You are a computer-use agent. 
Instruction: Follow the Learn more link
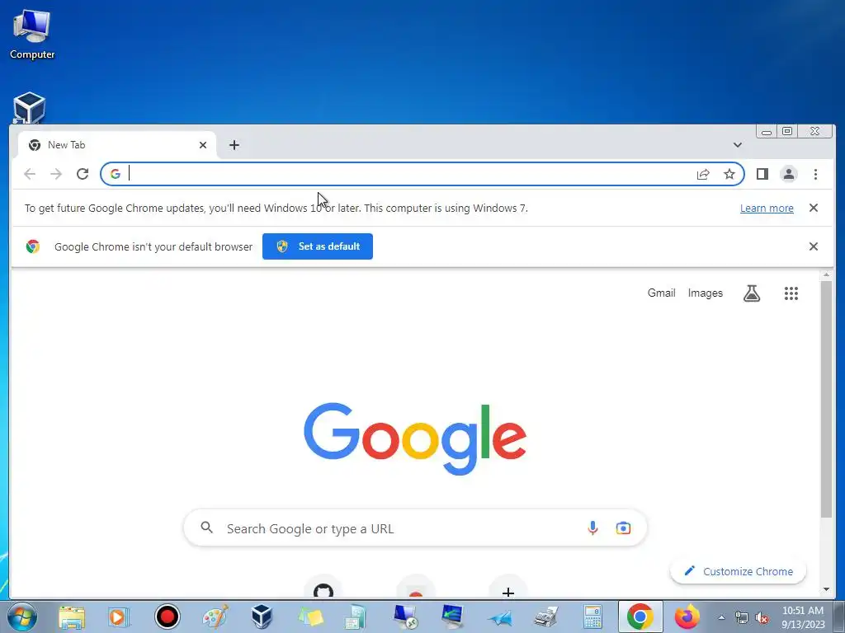(x=767, y=209)
